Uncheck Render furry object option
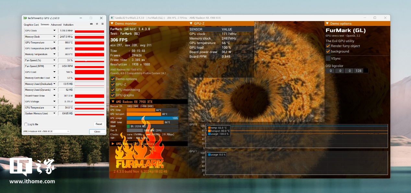The image size is (411, 193). click(x=328, y=46)
